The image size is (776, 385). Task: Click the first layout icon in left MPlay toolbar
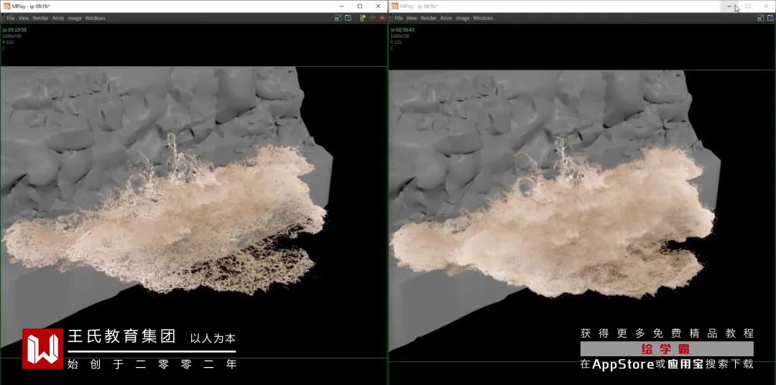tap(338, 18)
